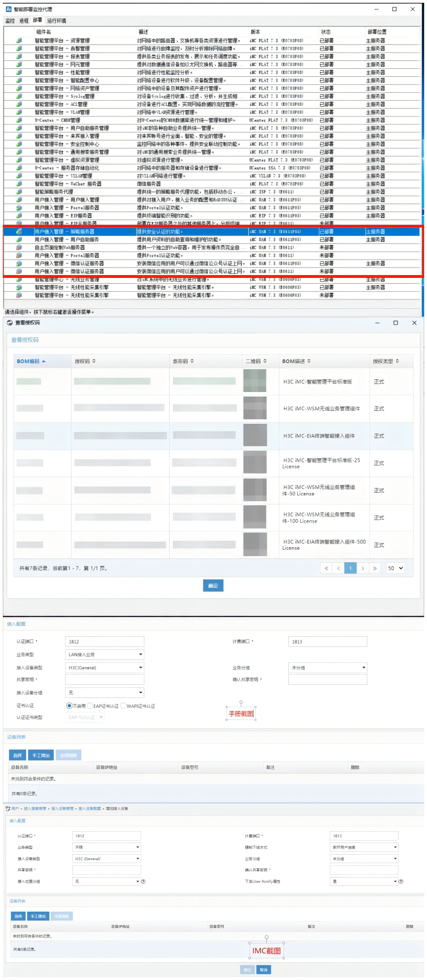Open the 接入位置分组 dropdown
The width and height of the screenshot is (427, 980).
tap(107, 881)
